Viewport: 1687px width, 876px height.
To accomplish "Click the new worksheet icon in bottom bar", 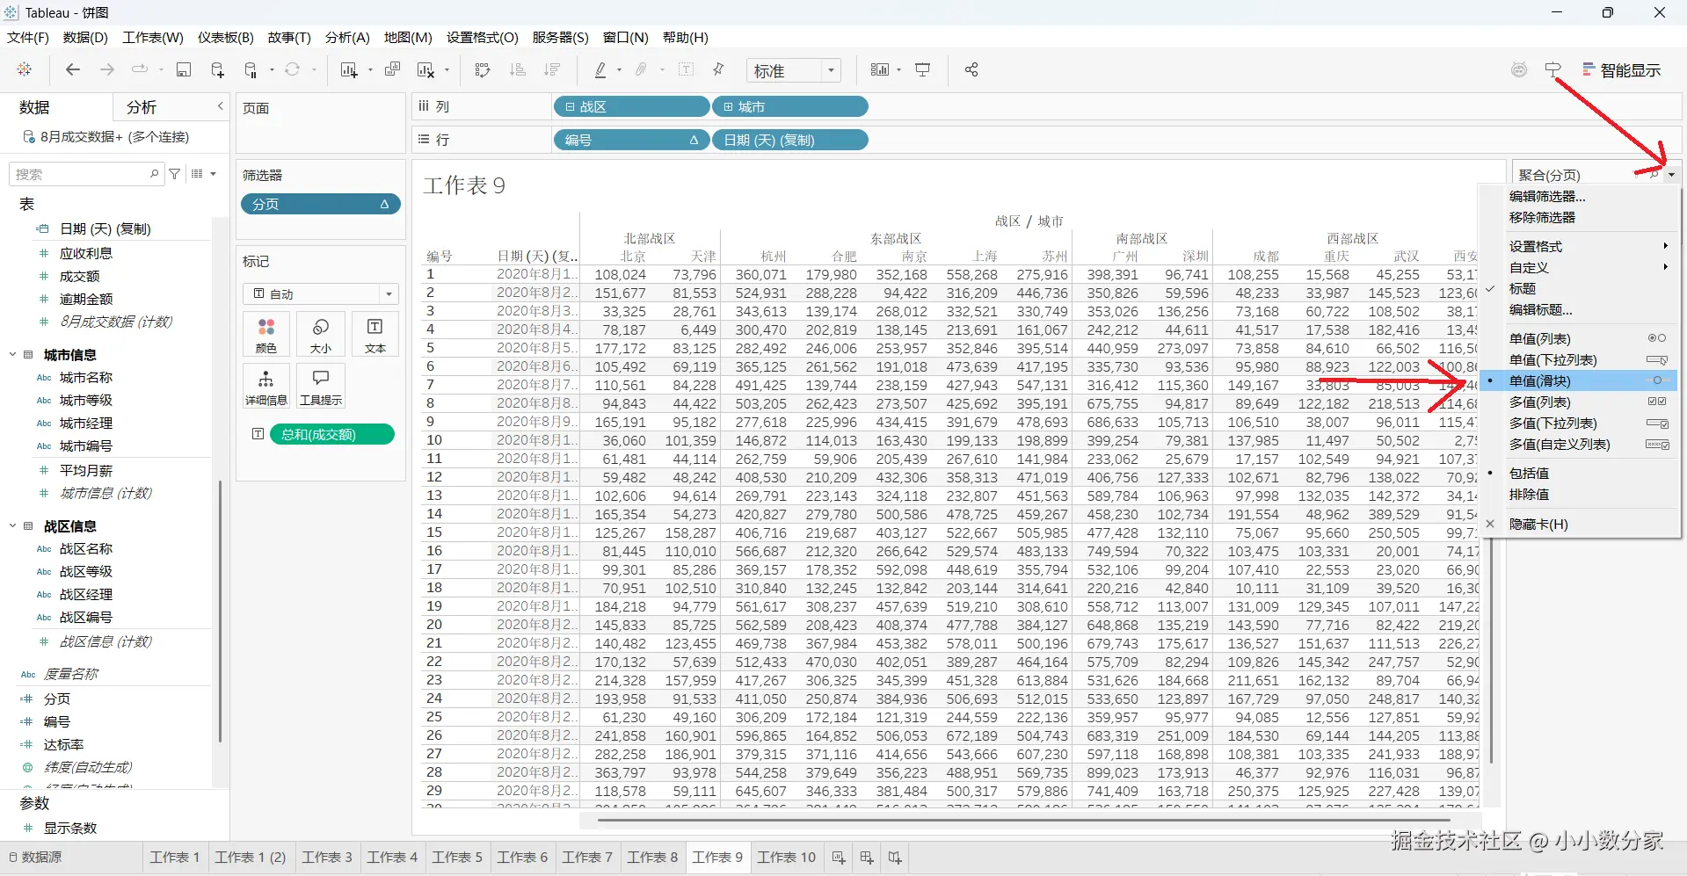I will pos(839,858).
